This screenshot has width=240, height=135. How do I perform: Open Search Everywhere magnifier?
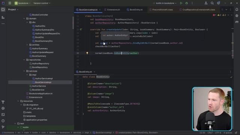(212, 3)
